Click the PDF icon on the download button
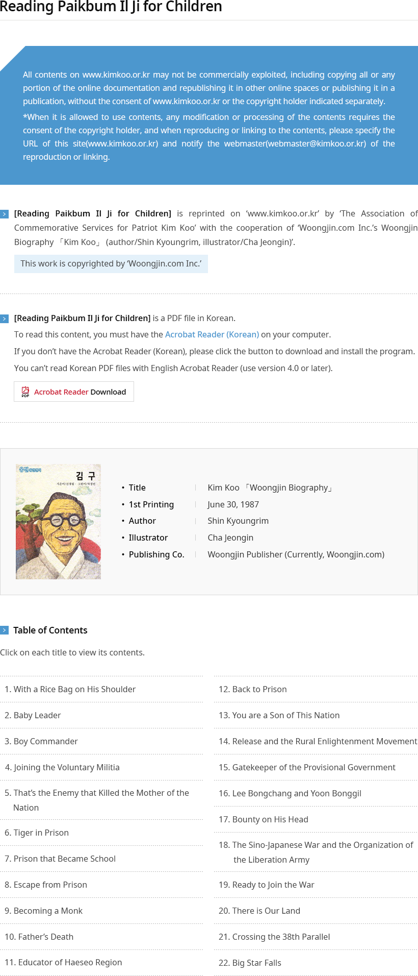This screenshot has width=418, height=976. pos(25,392)
